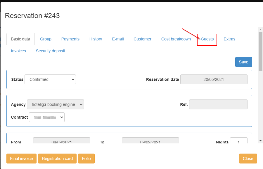Open the Agency dropdown
Viewport: 263px width, 169px height.
point(55,104)
